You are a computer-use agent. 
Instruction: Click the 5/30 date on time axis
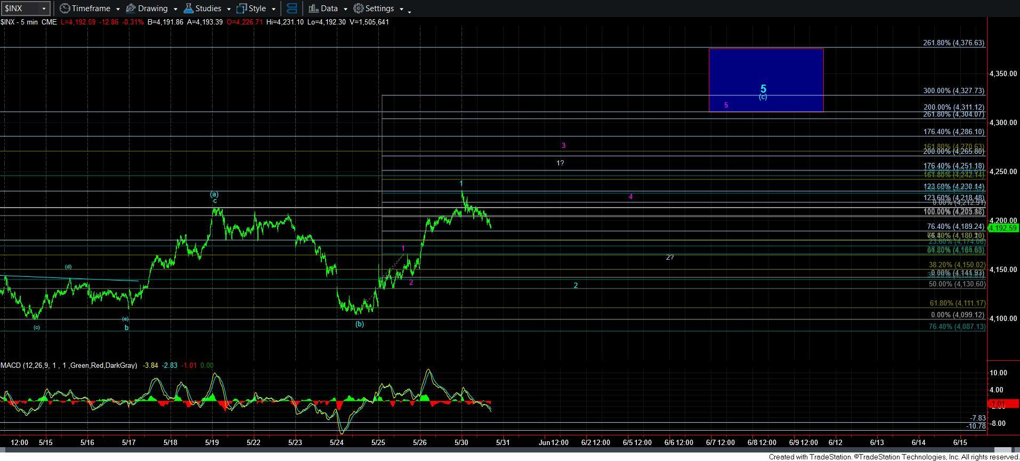pyautogui.click(x=461, y=442)
